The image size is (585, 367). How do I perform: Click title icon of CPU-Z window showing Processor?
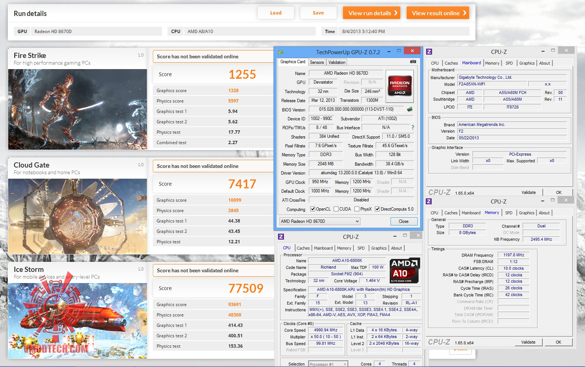point(281,237)
